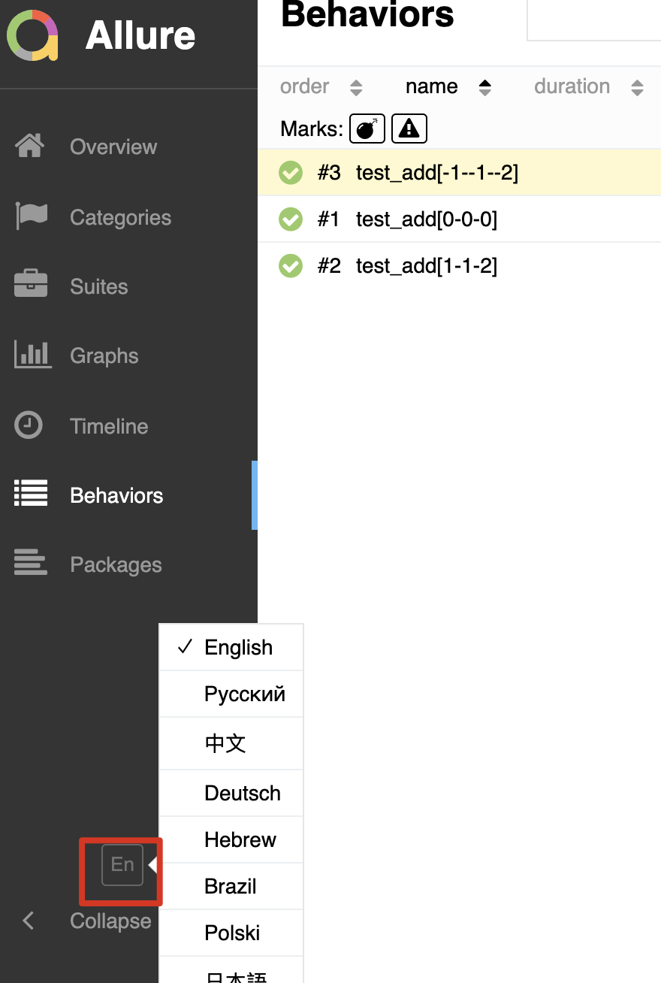Toggle the bomb mark filter
The height and width of the screenshot is (983, 661).
click(x=367, y=129)
